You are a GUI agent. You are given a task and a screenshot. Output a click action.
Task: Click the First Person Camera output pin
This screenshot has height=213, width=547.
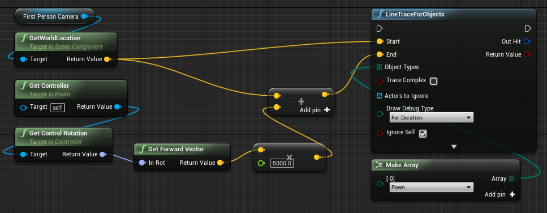(84, 16)
